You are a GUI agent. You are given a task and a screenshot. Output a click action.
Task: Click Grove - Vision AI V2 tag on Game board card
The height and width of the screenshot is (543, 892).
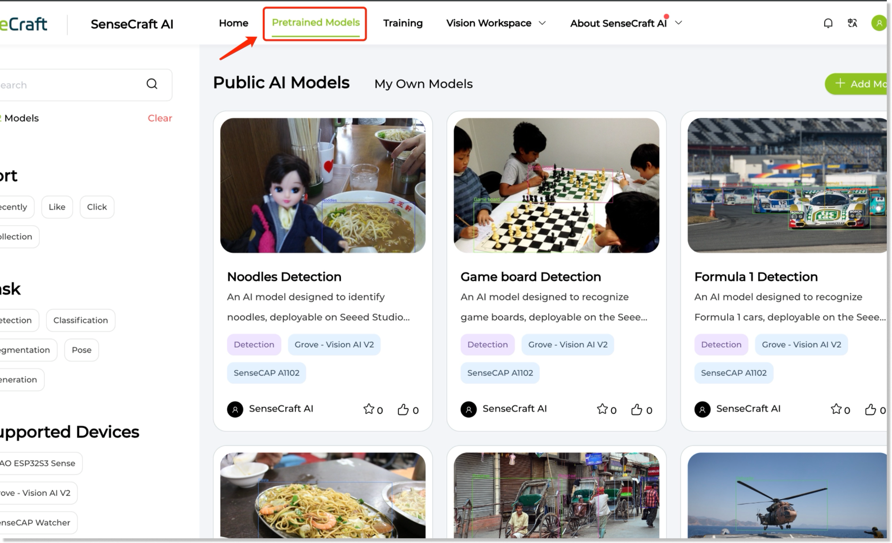pyautogui.click(x=568, y=345)
